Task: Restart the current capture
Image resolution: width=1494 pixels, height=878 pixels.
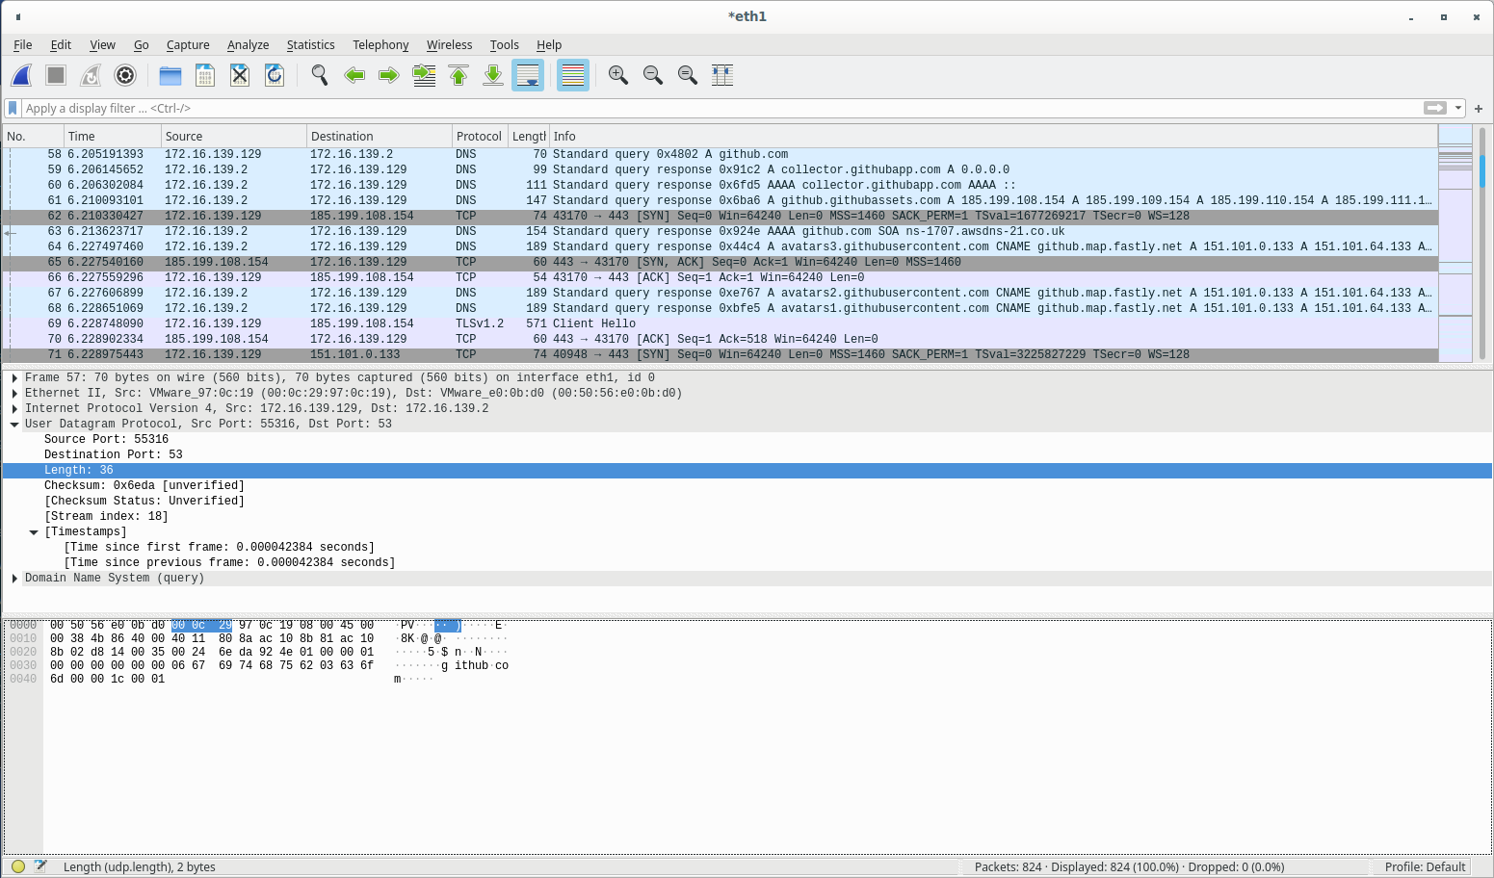Action: (91, 75)
